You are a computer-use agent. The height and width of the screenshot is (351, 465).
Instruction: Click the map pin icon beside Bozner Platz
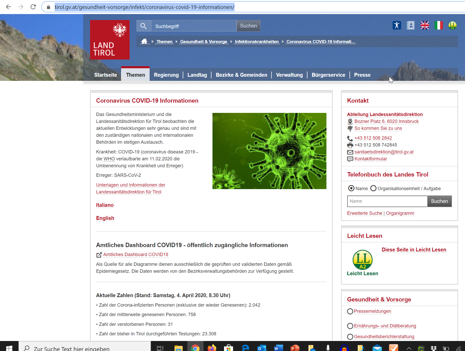pos(350,122)
